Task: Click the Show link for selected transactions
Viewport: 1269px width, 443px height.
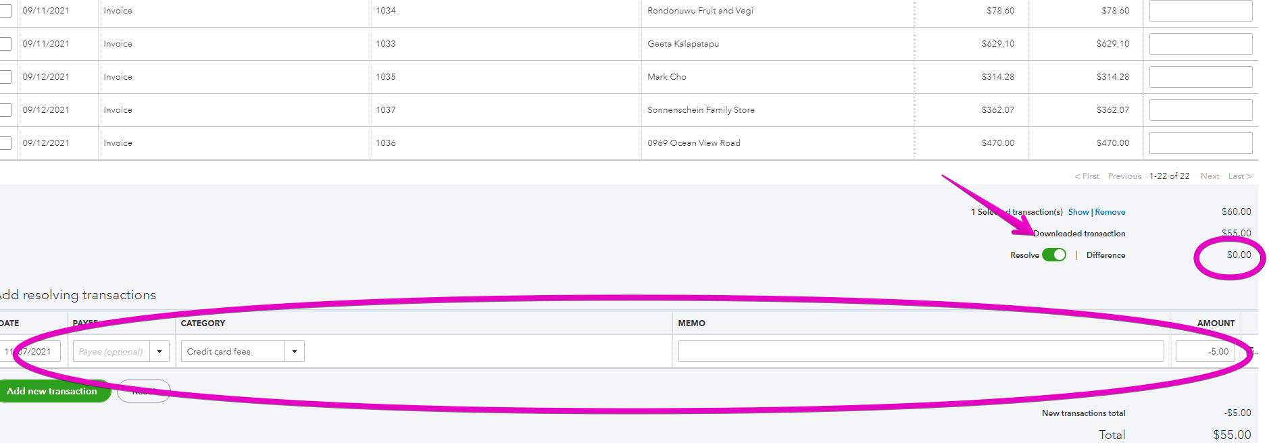Action: tap(1078, 211)
